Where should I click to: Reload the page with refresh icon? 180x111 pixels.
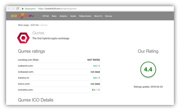tap(17, 9)
